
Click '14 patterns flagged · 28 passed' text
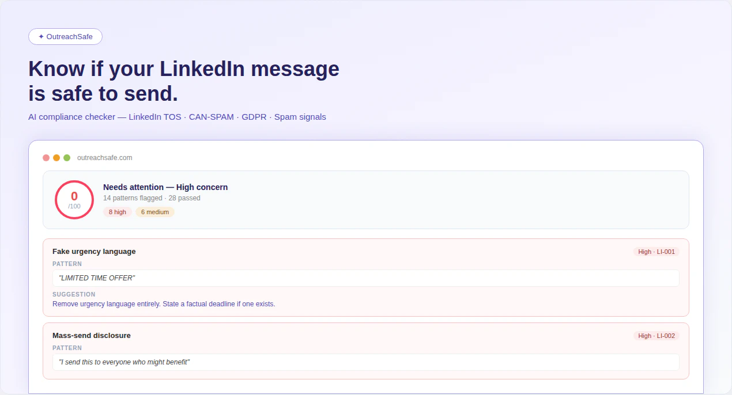click(x=152, y=198)
